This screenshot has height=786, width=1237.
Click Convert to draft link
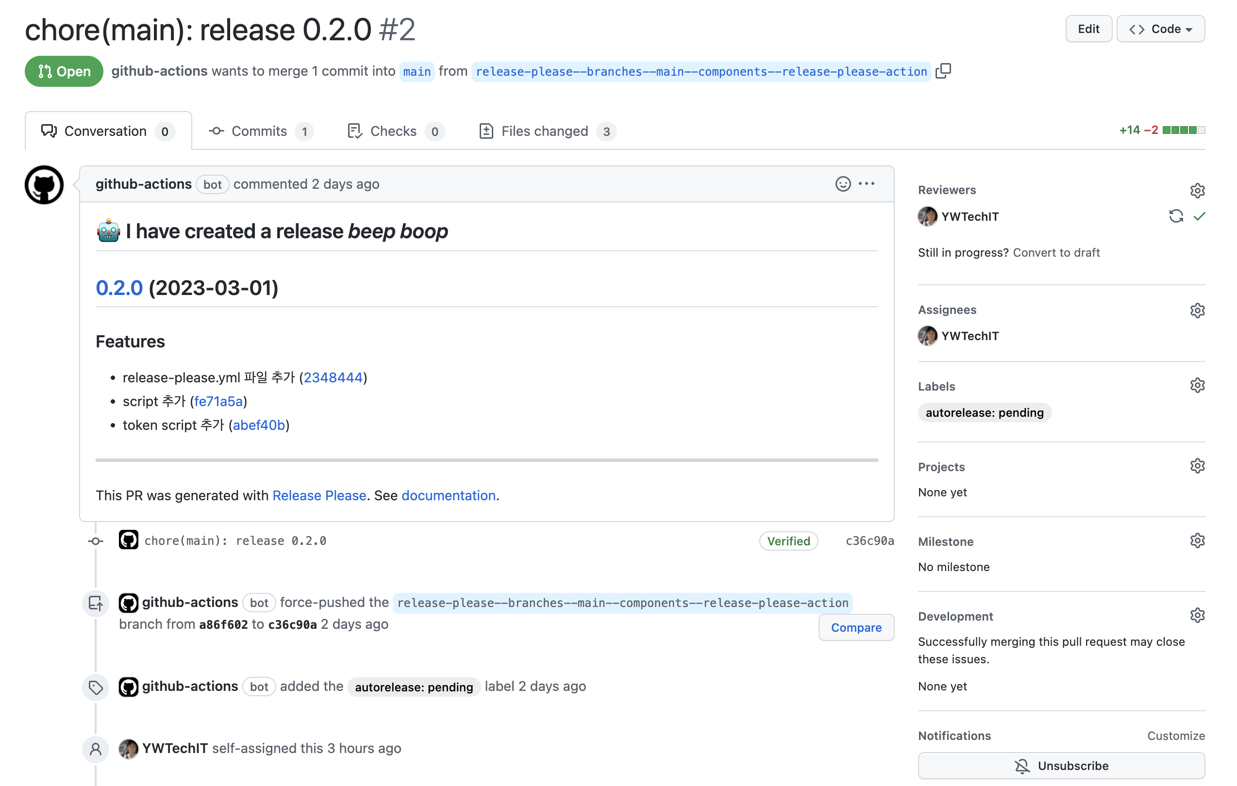(x=1055, y=253)
